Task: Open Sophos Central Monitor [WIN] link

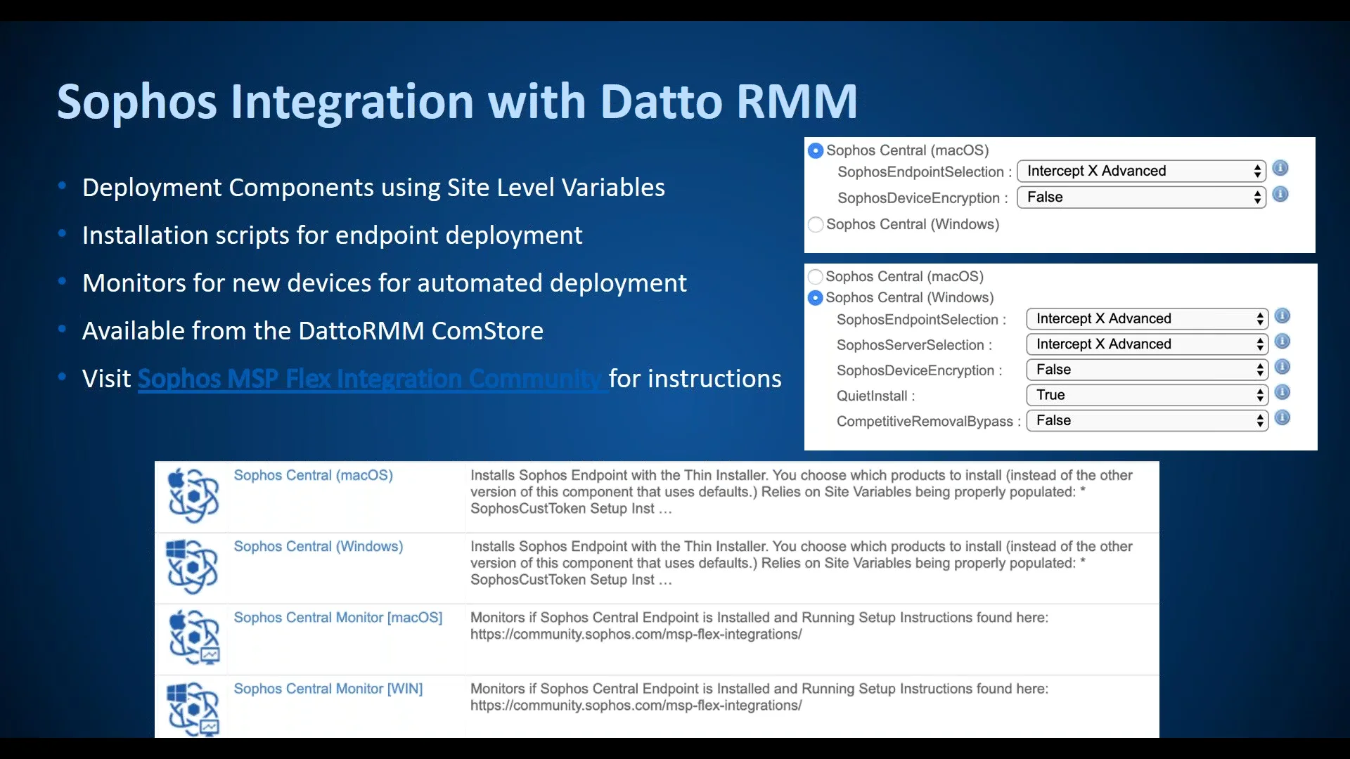Action: (x=328, y=689)
